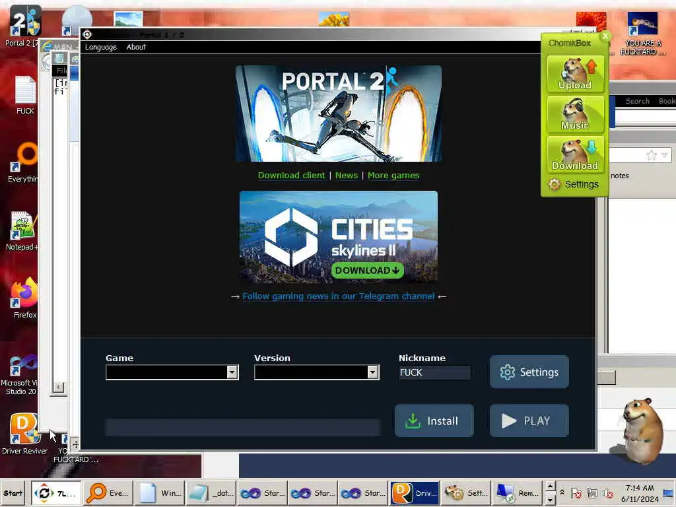Switch to _dat... notepad taskbar button
Screen dimensions: 676x507
pos(209,493)
